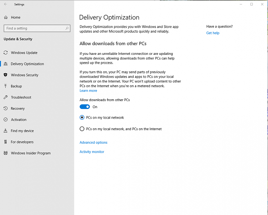Click the back arrow in Settings
This screenshot has width=268, height=215.
point(6,4)
